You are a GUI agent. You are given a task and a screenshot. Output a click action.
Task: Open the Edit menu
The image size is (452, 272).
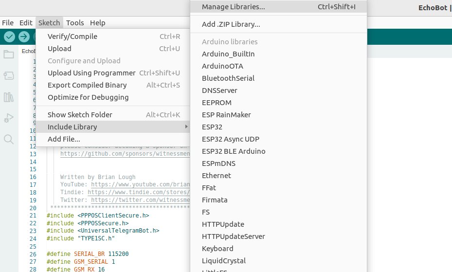click(26, 23)
